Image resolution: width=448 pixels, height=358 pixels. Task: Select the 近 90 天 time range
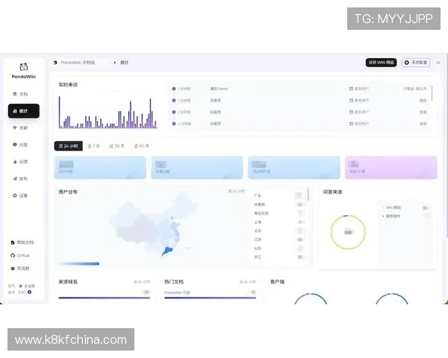pyautogui.click(x=141, y=146)
